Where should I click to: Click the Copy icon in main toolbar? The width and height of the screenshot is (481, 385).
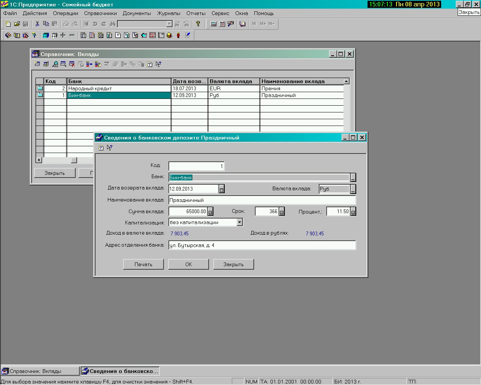(46, 24)
